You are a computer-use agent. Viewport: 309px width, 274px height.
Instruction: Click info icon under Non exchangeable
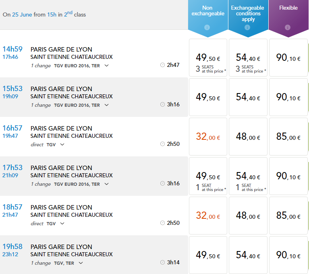[x=207, y=27]
